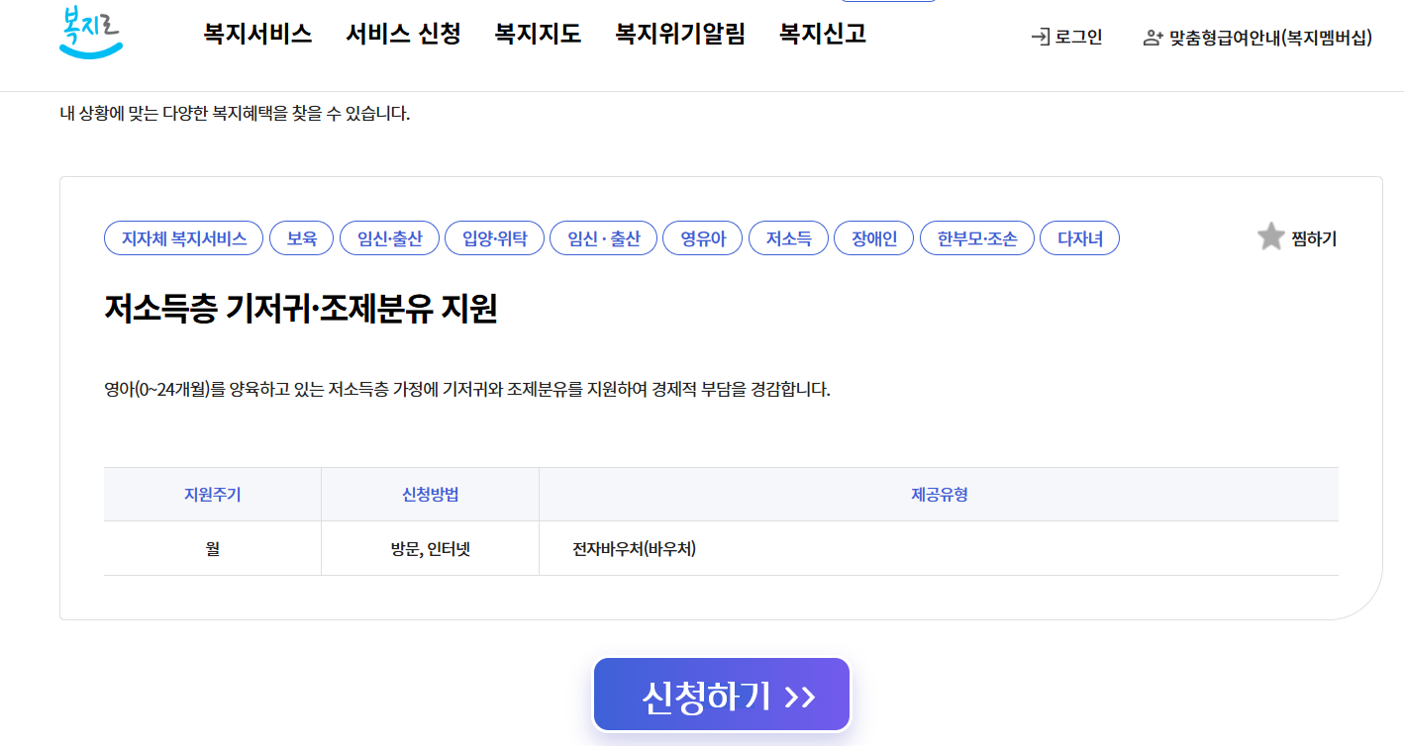Screen dimensions: 1404x746
Task: Select the 지자체 복지서비스 tag
Action: 183,237
